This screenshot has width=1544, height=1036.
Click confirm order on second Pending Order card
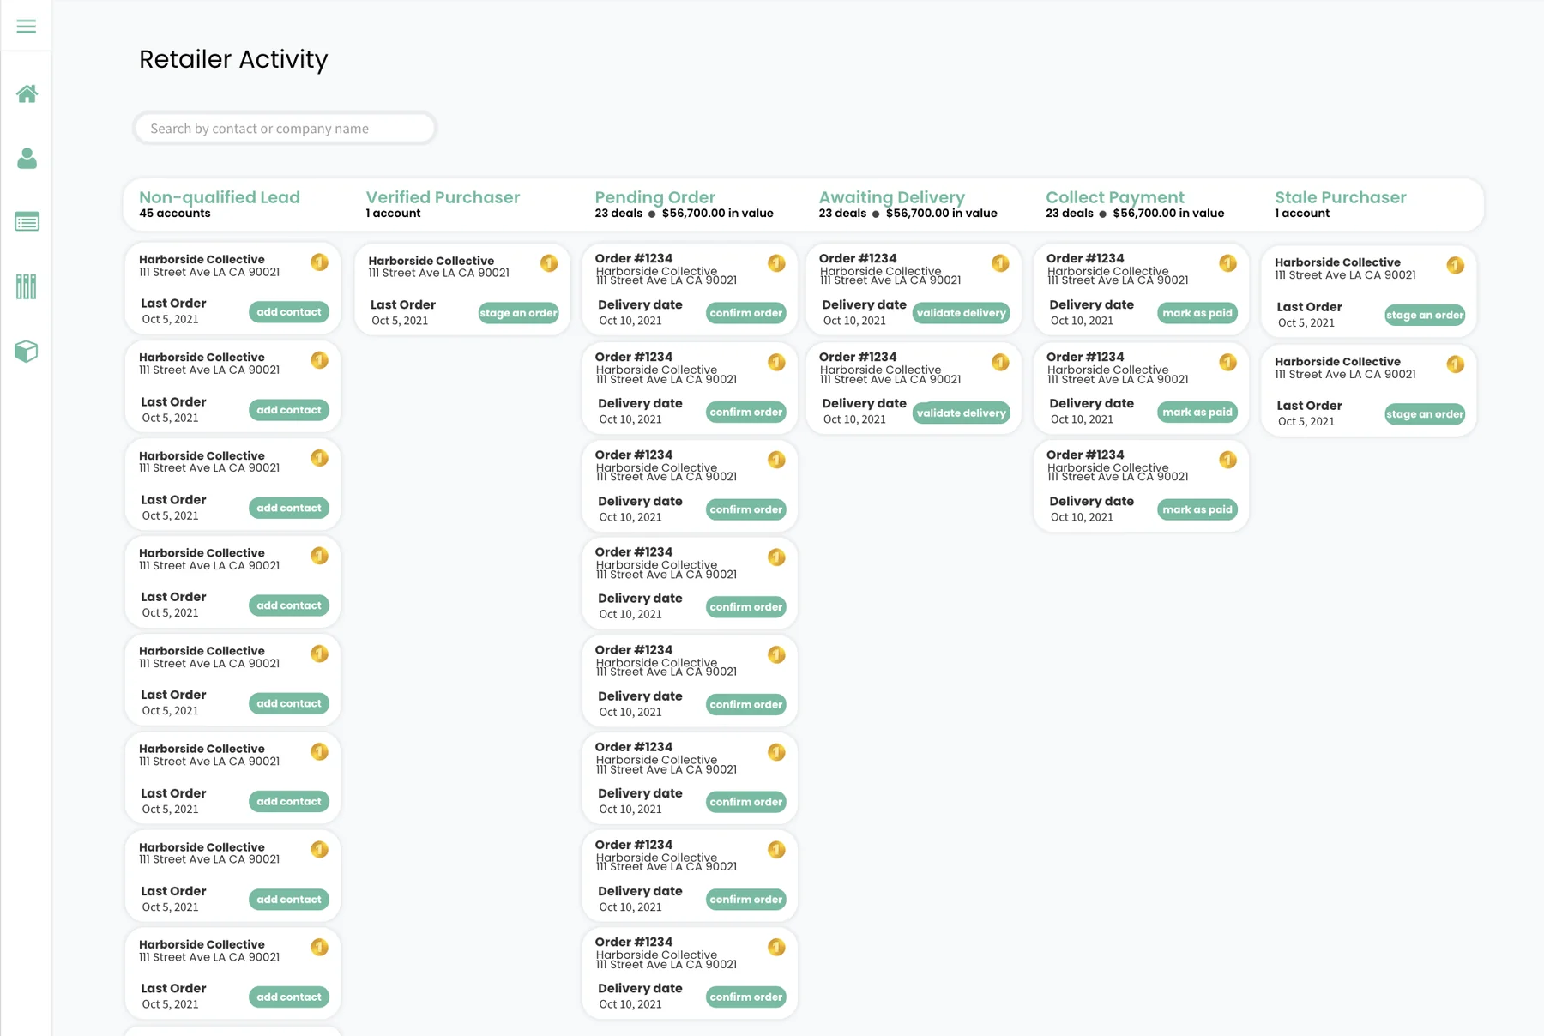[x=746, y=412]
